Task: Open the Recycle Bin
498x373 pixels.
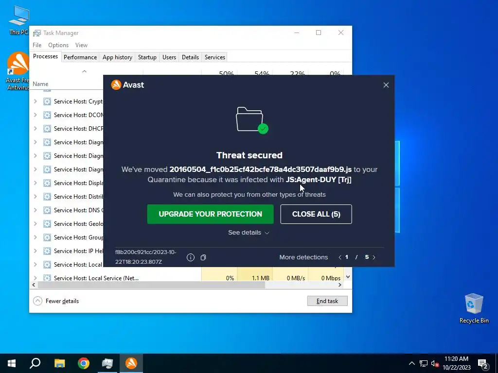Action: click(474, 308)
